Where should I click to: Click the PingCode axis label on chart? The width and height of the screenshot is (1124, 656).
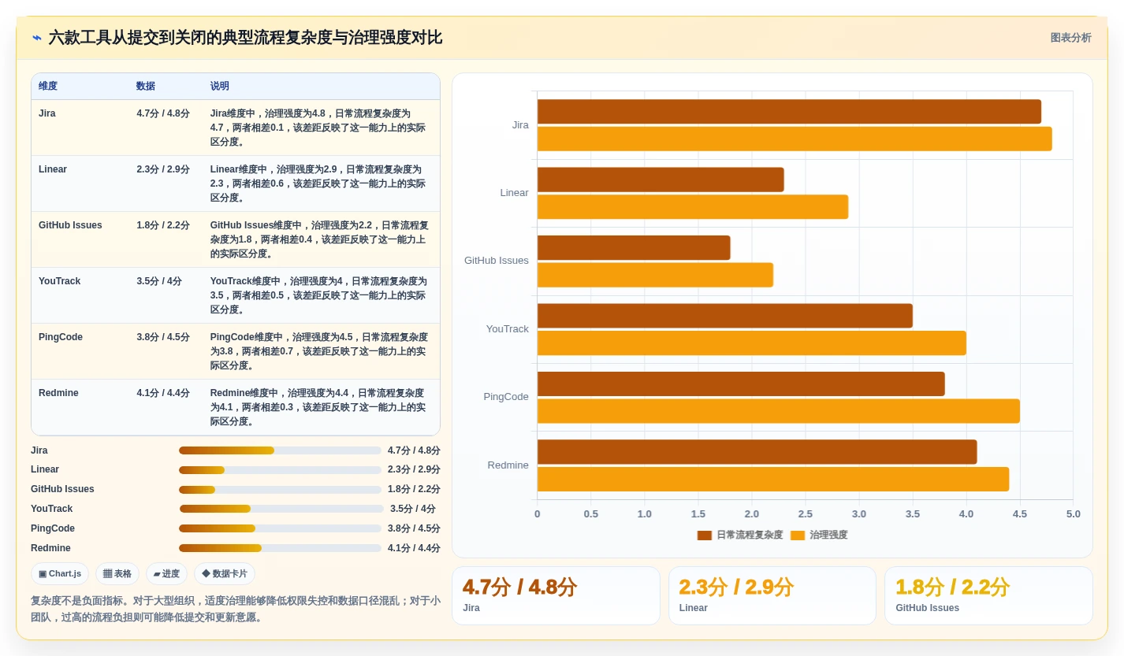point(506,397)
